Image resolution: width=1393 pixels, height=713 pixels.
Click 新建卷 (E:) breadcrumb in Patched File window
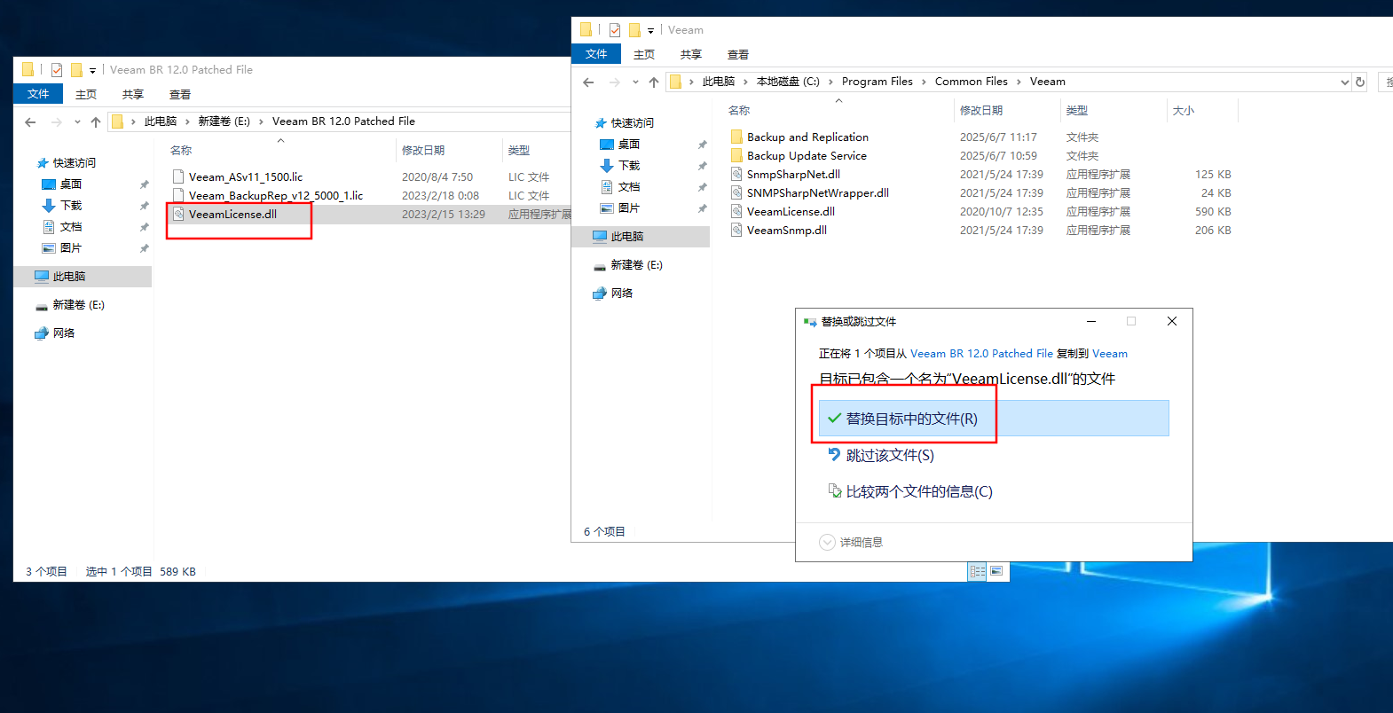click(224, 121)
